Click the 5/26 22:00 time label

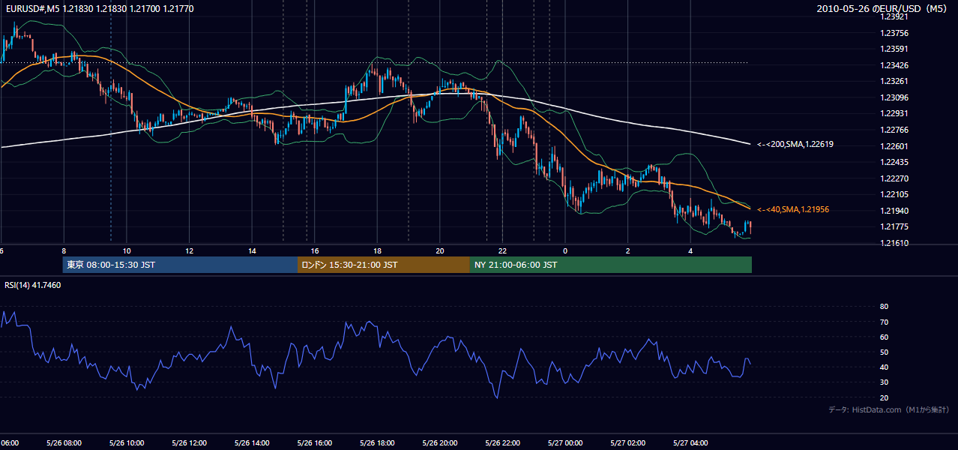(502, 442)
